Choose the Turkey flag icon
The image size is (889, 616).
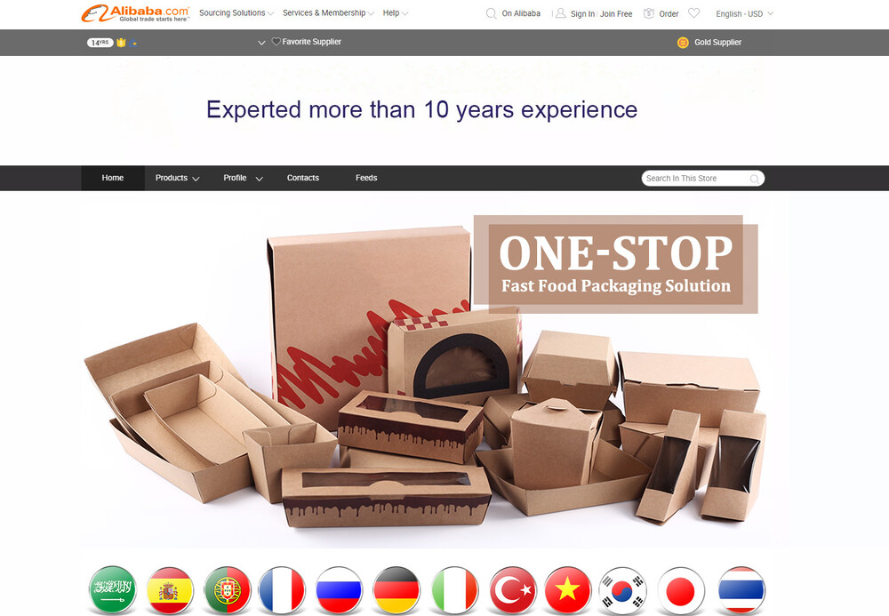point(513,590)
